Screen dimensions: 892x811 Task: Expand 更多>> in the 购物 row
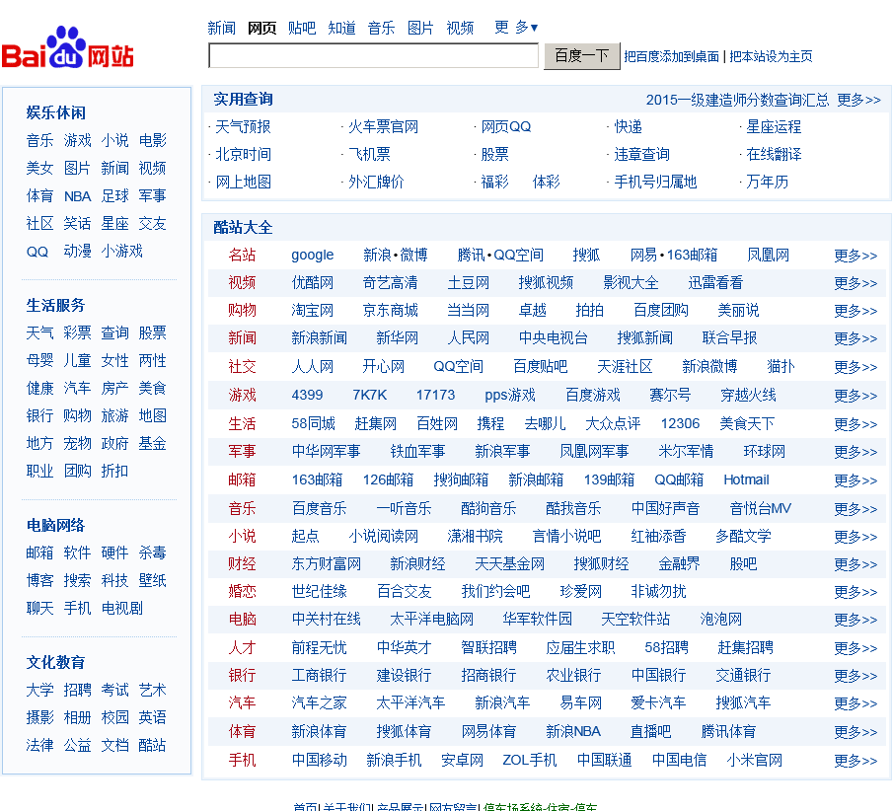[855, 311]
